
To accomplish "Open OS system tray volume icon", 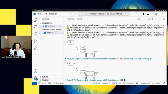I will (161, 10).
